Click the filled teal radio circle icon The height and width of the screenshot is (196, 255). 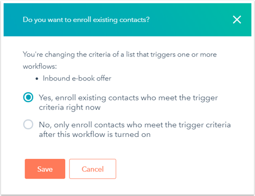pyautogui.click(x=28, y=97)
